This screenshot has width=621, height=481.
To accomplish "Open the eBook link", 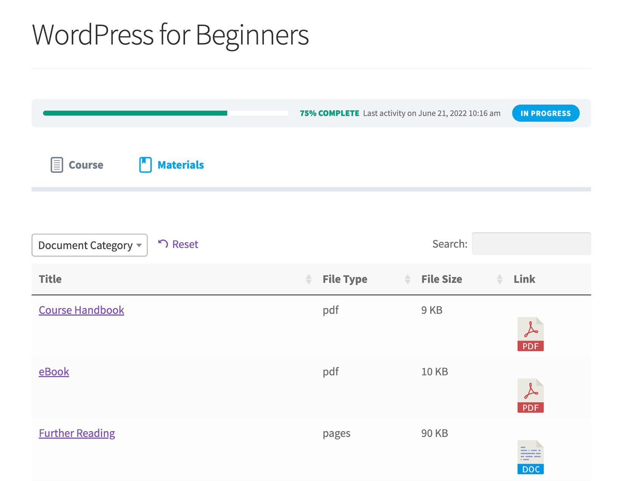I will pos(54,372).
